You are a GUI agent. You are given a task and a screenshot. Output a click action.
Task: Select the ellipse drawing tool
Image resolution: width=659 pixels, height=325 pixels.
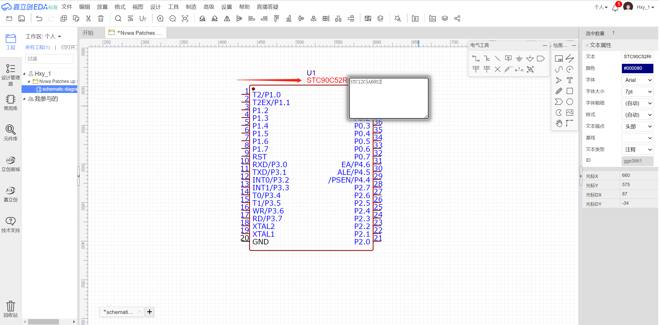570,102
